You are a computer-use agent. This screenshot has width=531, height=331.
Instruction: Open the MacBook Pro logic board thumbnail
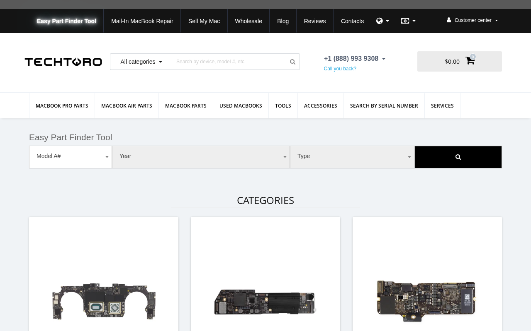tap(104, 301)
